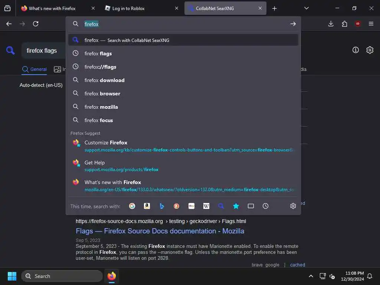
Task: Open the Firefox hamburger menu
Action: click(371, 24)
